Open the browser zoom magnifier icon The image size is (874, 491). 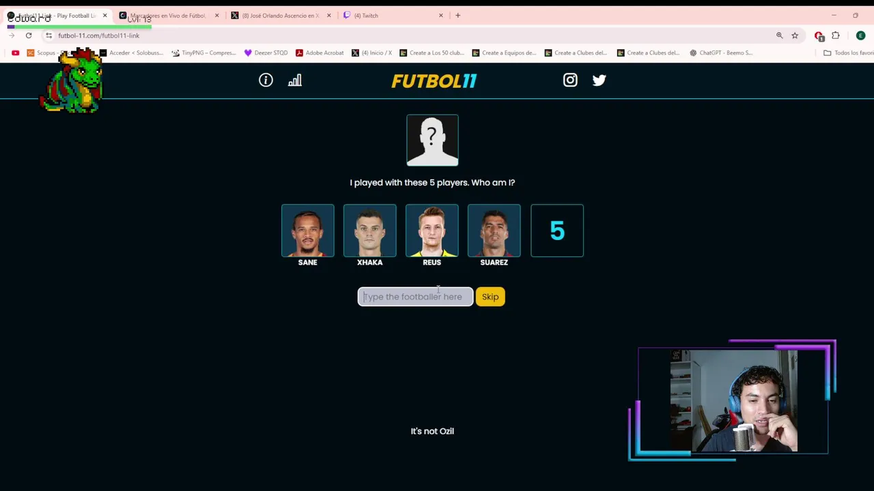(x=779, y=35)
